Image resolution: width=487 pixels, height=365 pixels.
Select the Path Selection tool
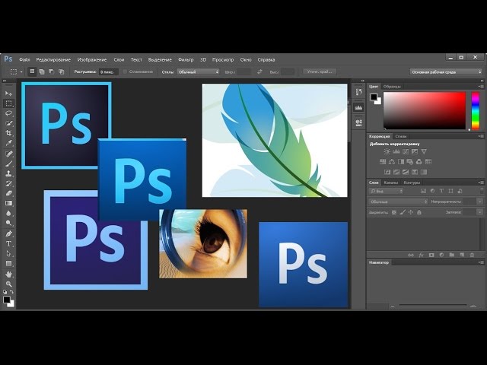(x=8, y=253)
